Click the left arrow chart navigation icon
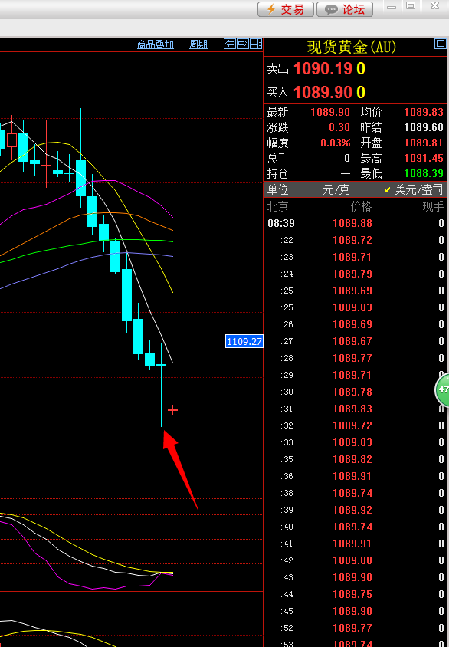Image resolution: width=449 pixels, height=647 pixels. coord(230,44)
